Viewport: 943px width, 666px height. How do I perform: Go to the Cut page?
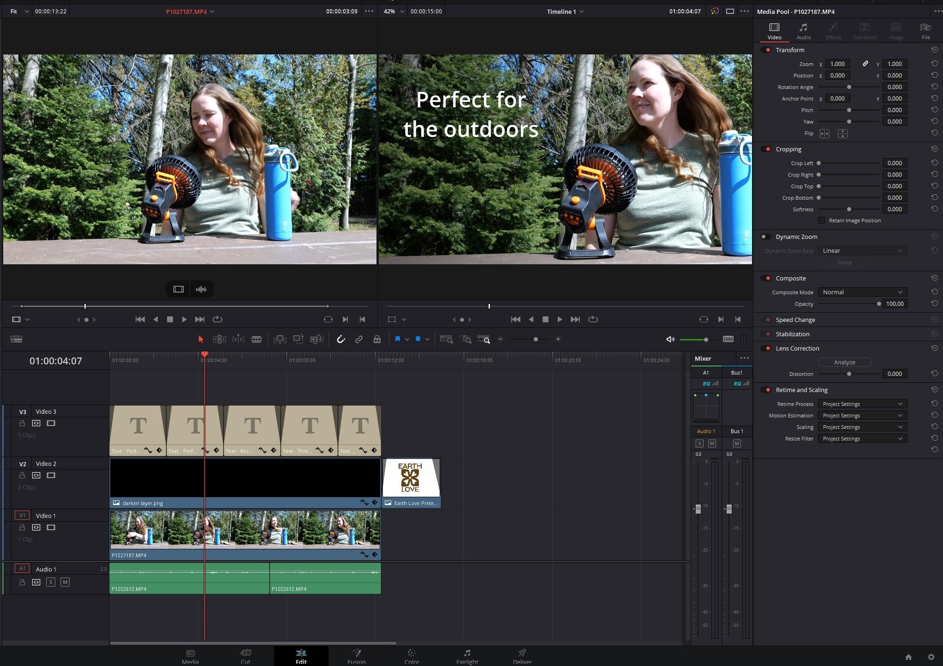click(245, 657)
